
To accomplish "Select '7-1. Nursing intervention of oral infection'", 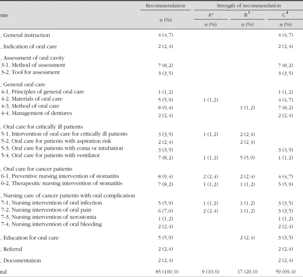I will click(51, 203).
